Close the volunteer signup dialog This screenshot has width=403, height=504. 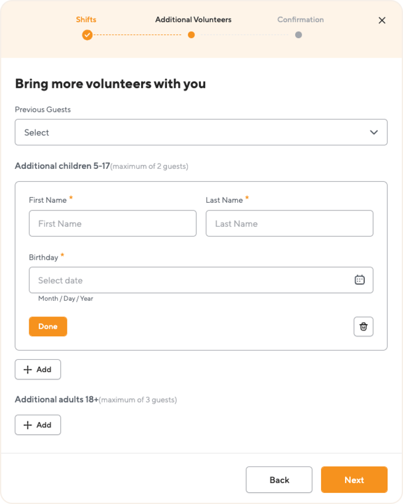click(382, 21)
